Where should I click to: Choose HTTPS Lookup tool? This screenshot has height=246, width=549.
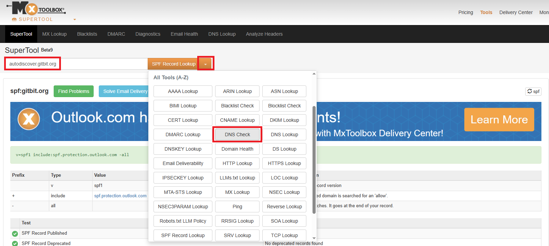tap(284, 163)
